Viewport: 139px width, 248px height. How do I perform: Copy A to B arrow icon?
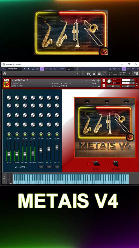click(47, 69)
